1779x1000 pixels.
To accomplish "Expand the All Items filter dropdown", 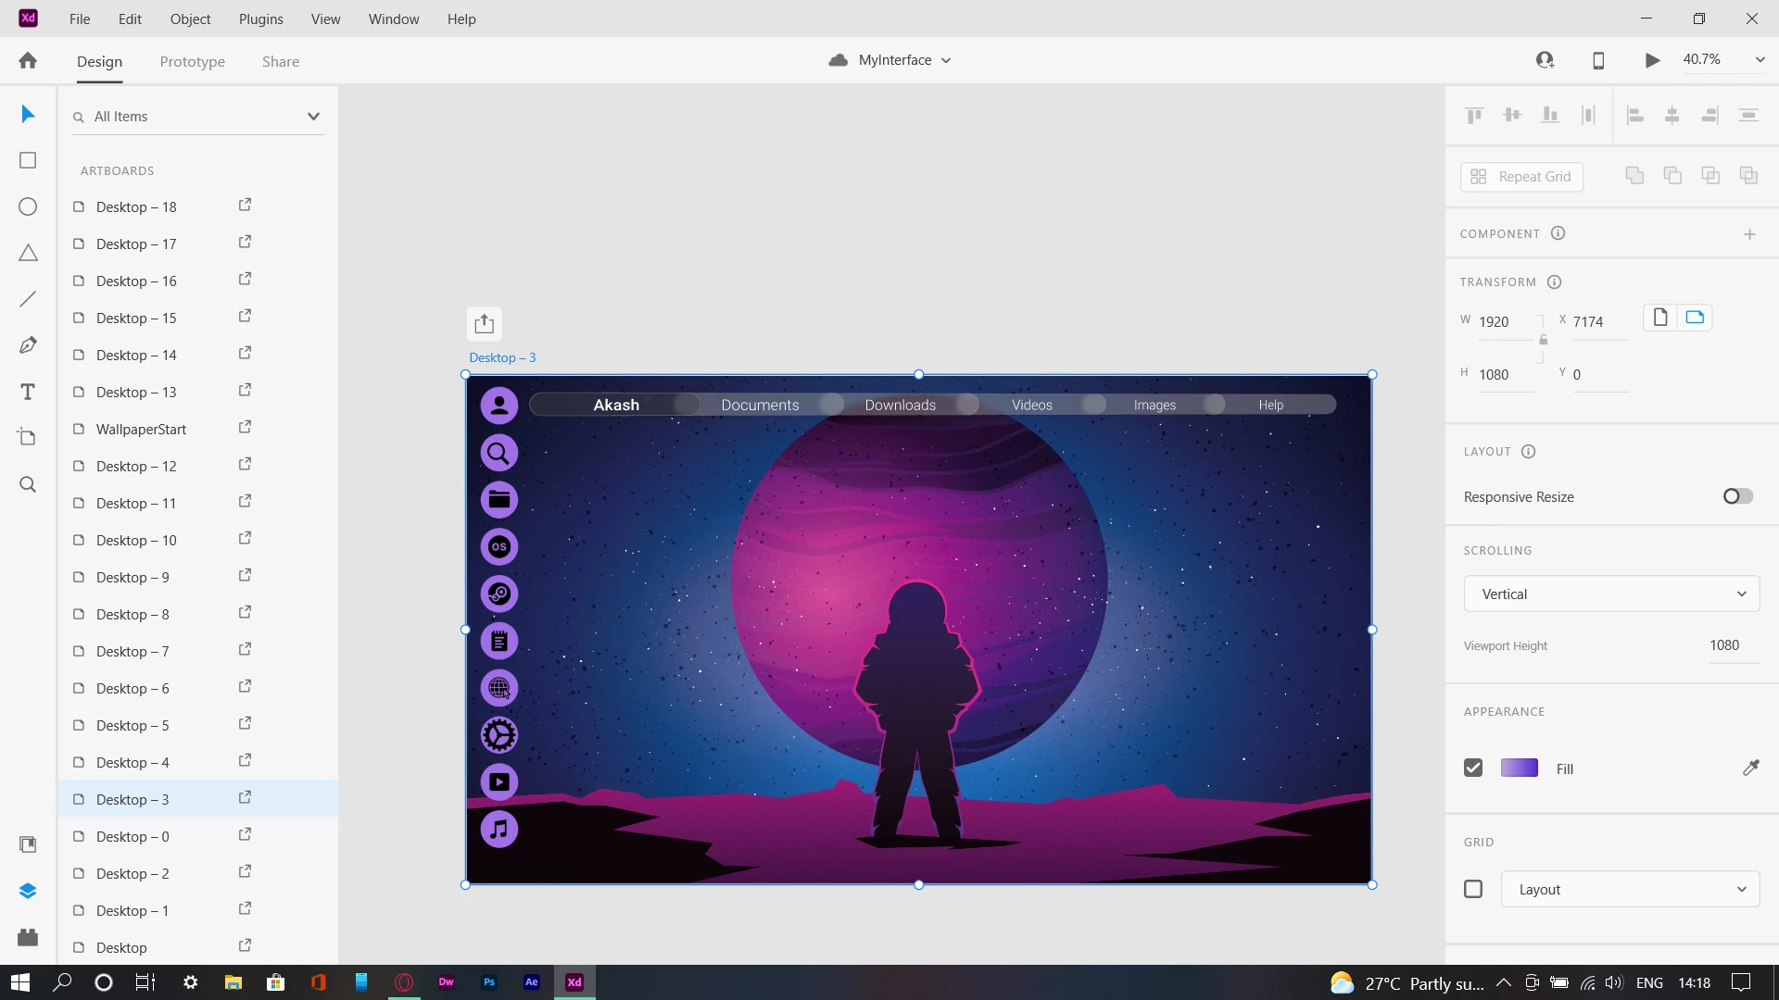I will 313,117.
